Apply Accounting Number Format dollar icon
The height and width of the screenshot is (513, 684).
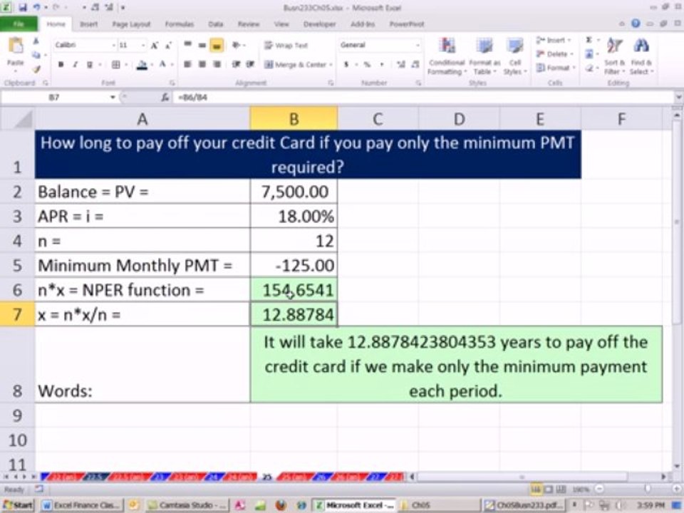click(x=346, y=65)
